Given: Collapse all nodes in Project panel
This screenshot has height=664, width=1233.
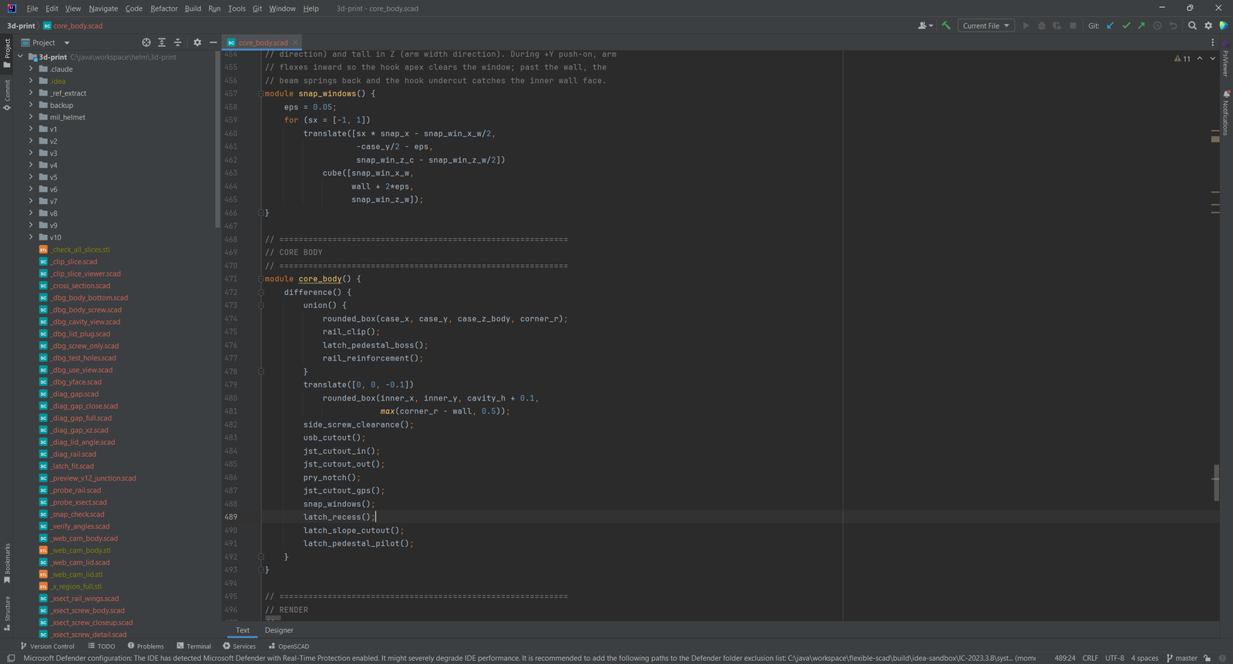Looking at the screenshot, I should (x=178, y=42).
